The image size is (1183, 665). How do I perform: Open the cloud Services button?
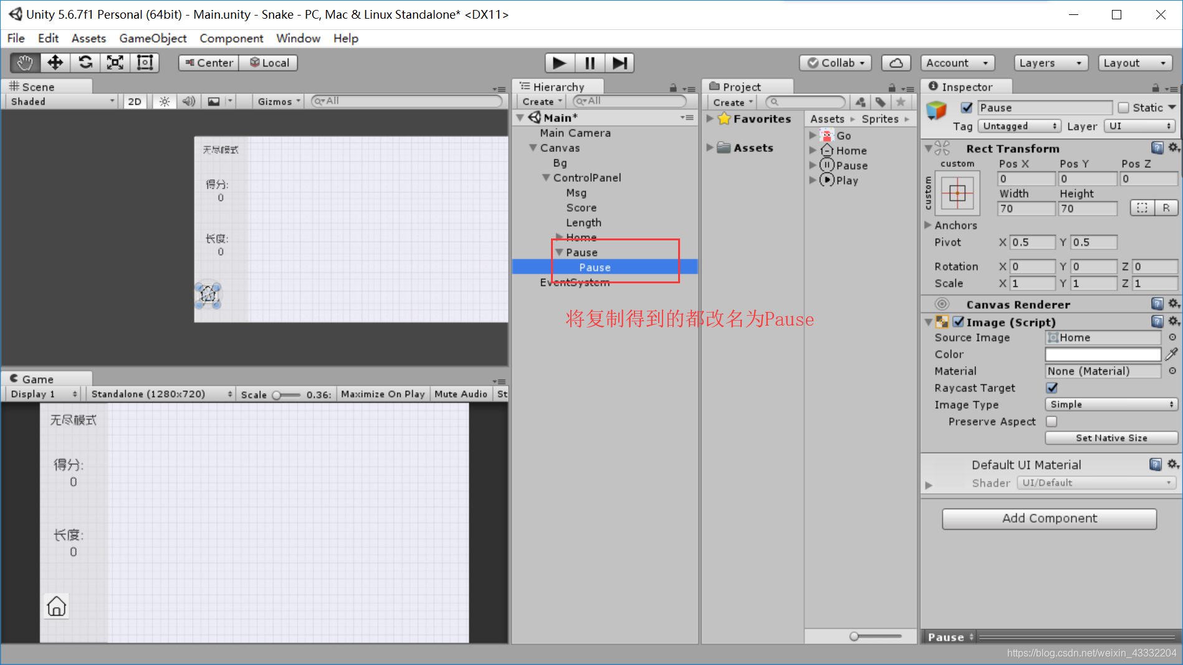click(896, 63)
